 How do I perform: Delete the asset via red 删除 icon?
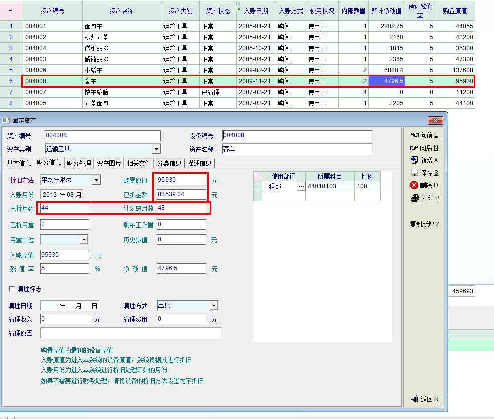coord(414,185)
